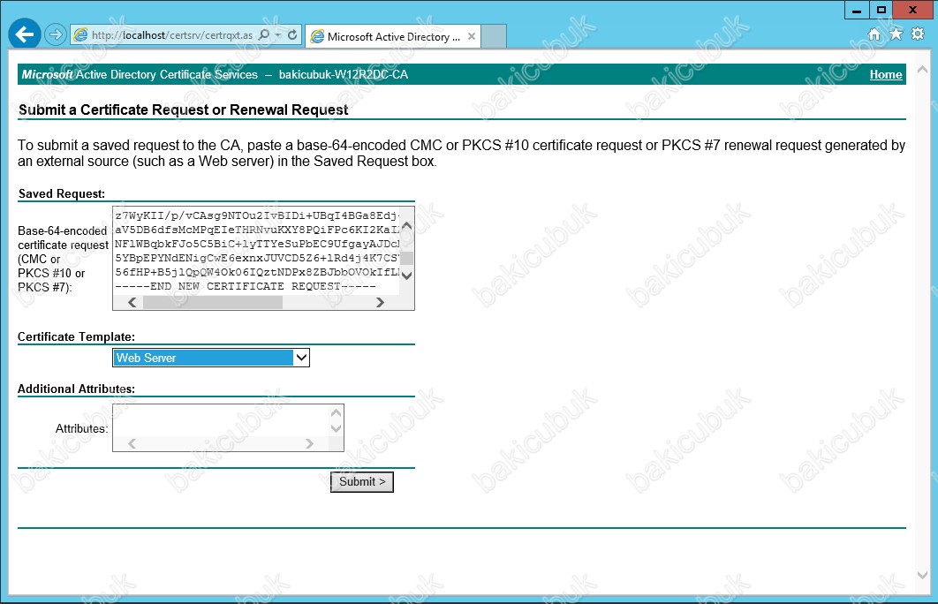Close the Internet Explorer window
The height and width of the screenshot is (604, 938).
pos(913,10)
